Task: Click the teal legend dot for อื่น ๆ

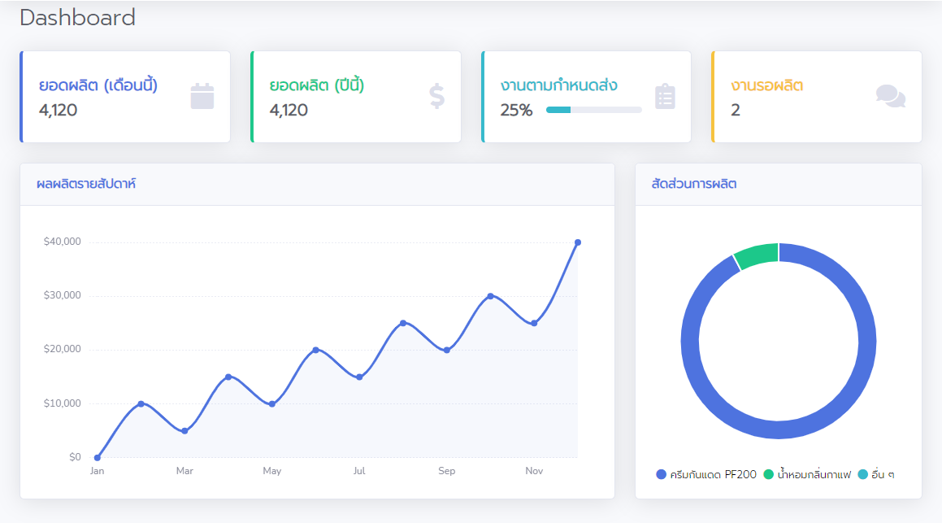Action: (x=863, y=474)
